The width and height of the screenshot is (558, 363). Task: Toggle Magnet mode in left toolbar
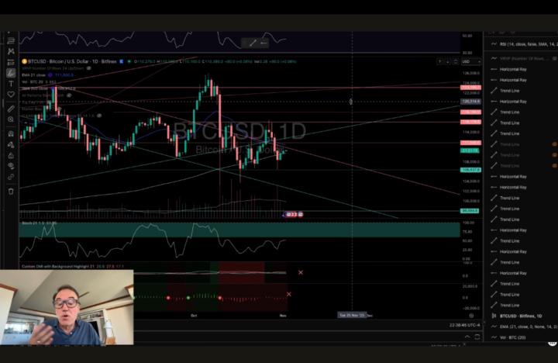pos(11,133)
